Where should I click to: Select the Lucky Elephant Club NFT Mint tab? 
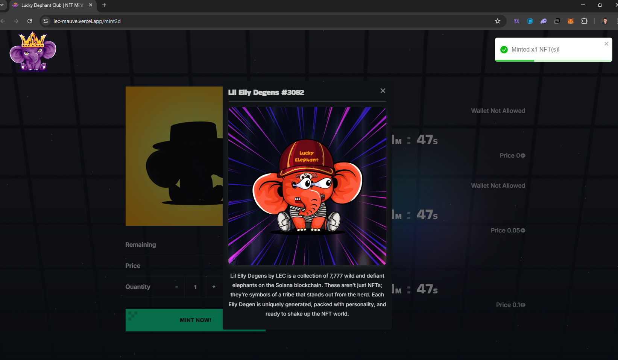tap(52, 5)
